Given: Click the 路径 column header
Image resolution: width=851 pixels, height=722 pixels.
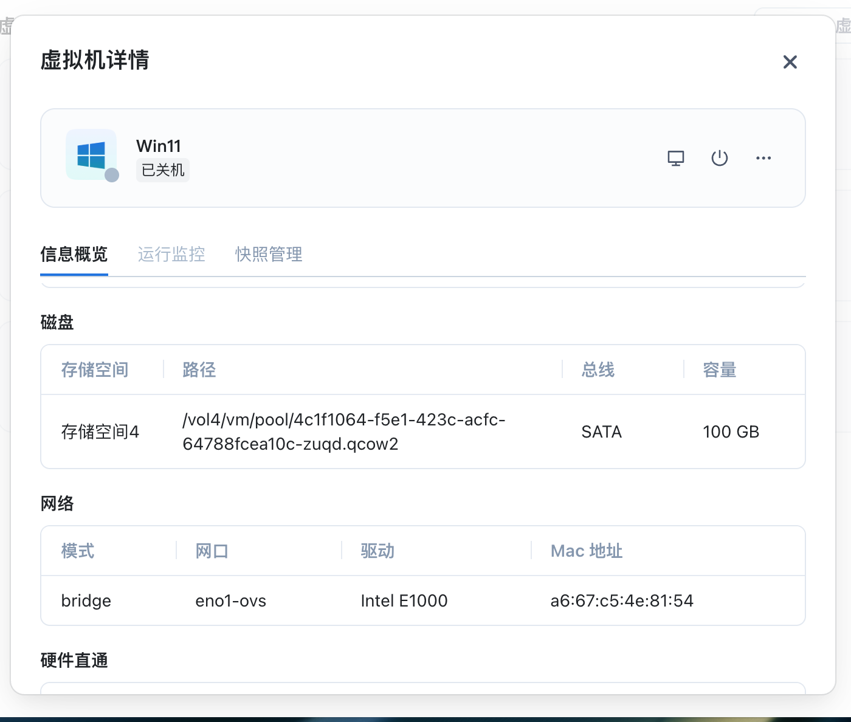Looking at the screenshot, I should click(x=199, y=370).
